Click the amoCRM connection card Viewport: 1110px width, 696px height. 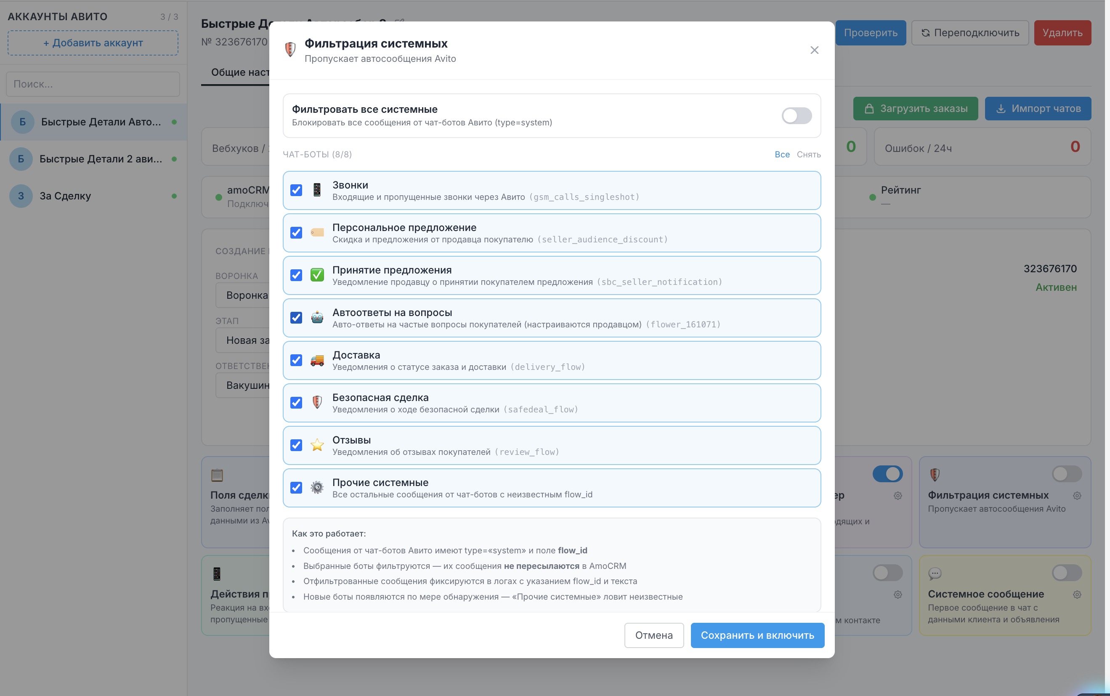[236, 197]
